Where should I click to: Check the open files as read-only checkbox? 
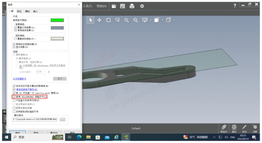pos(14,108)
